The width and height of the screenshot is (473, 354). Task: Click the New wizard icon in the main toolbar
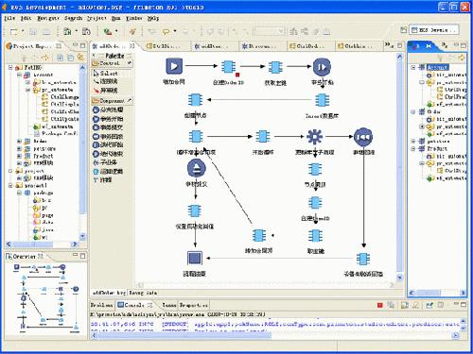pos(14,31)
